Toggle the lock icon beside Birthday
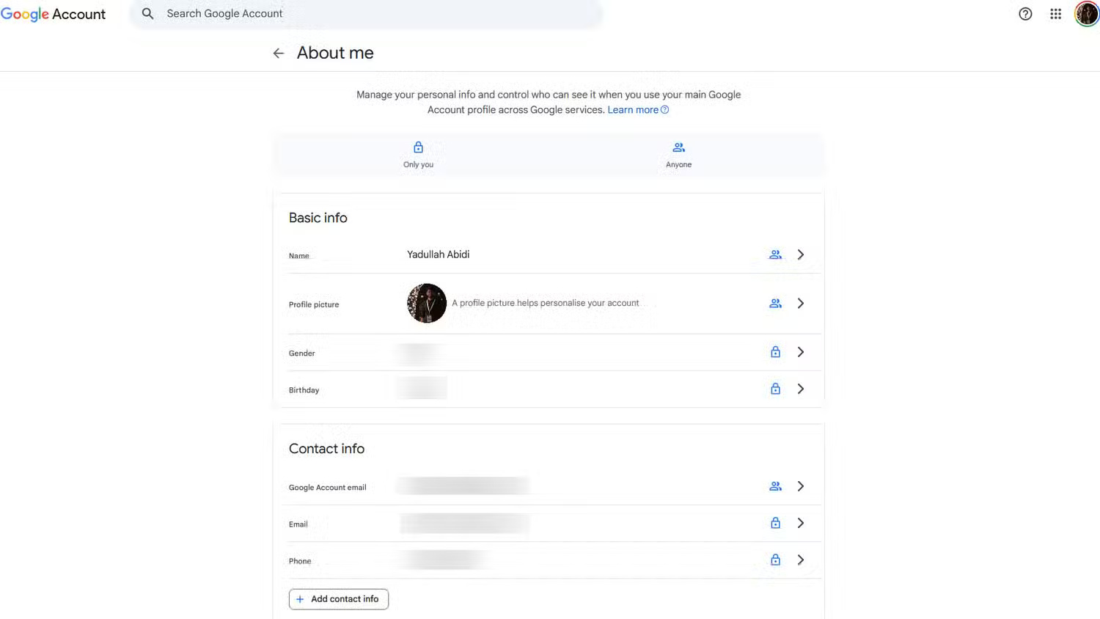 pos(775,389)
